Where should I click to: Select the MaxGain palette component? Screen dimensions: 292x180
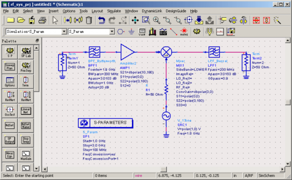pos(26,155)
